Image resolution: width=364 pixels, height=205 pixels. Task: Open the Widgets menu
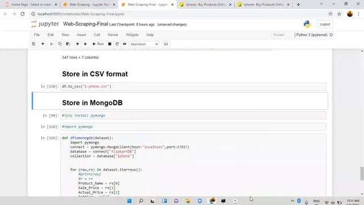(132, 35)
